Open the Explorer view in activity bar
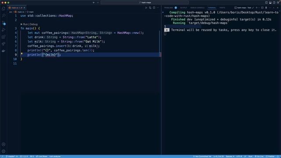The height and width of the screenshot is (158, 281). pyautogui.click(x=4, y=9)
